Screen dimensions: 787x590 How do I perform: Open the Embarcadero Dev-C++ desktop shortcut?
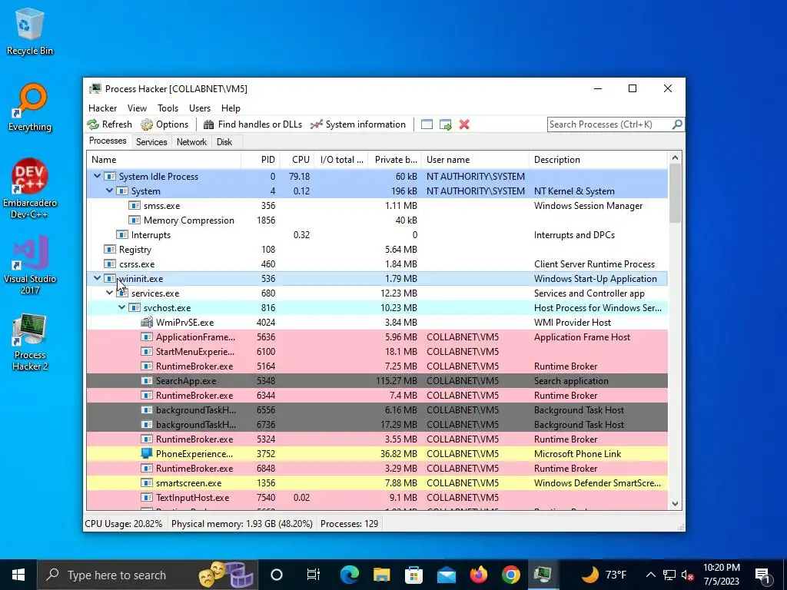click(30, 189)
